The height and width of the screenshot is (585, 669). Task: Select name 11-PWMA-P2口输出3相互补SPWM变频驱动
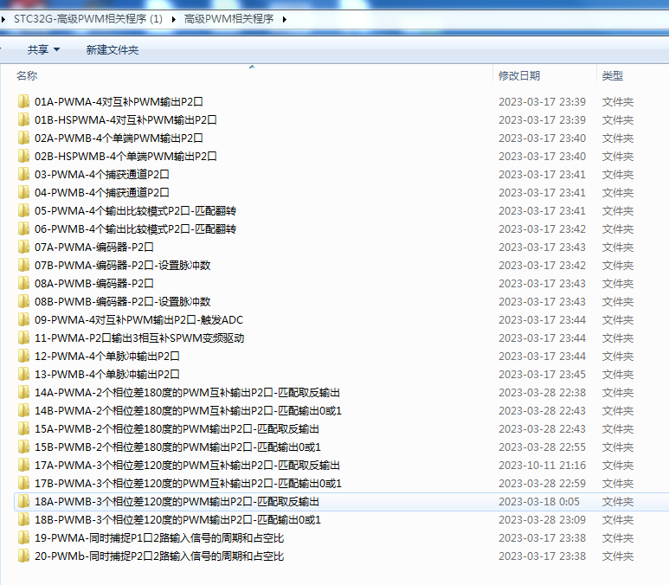[139, 338]
